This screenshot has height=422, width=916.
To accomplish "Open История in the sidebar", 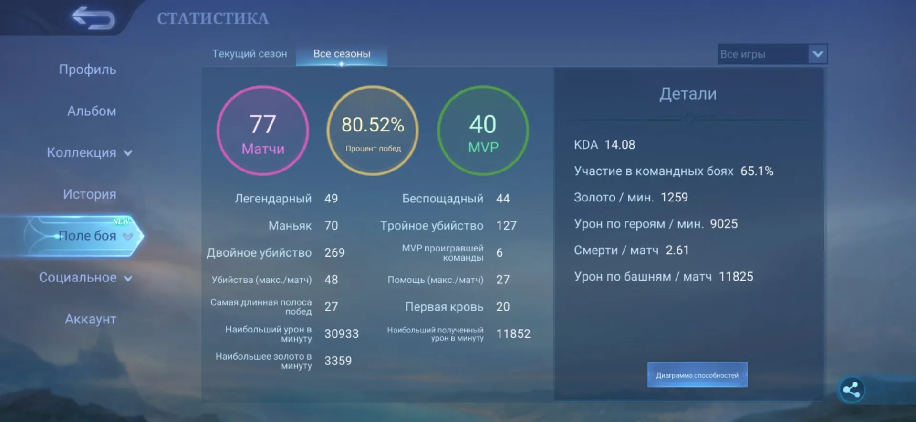I will pyautogui.click(x=89, y=194).
